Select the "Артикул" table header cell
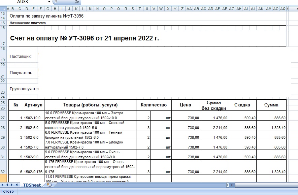 [33, 105]
